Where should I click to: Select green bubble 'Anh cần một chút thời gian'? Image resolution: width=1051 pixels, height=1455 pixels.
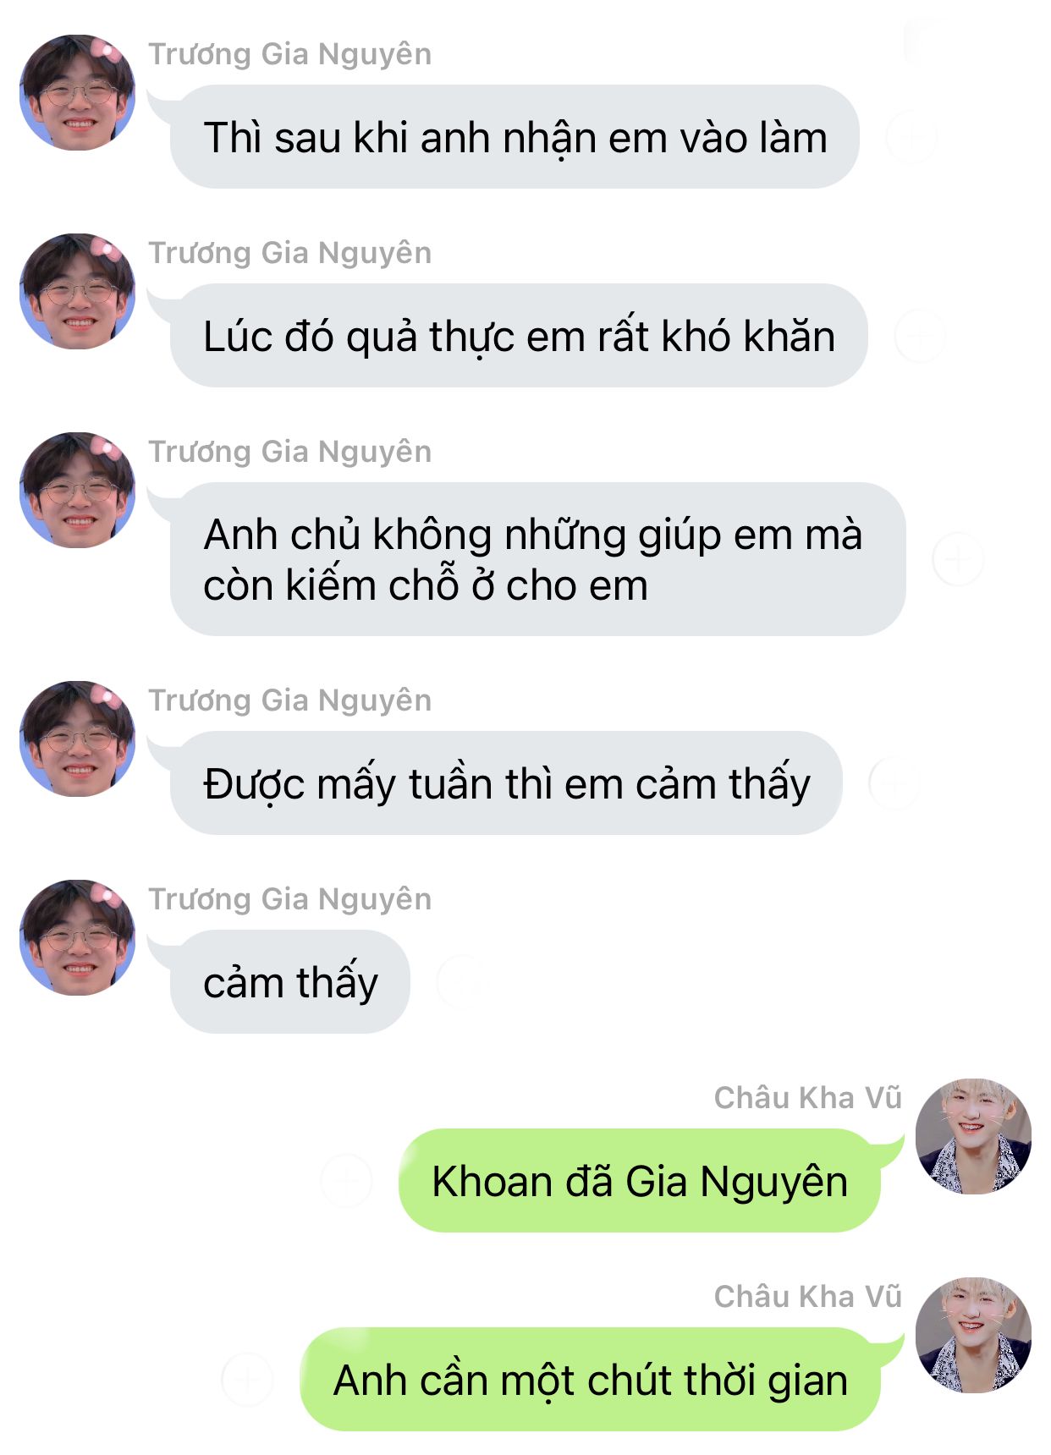(x=591, y=1379)
